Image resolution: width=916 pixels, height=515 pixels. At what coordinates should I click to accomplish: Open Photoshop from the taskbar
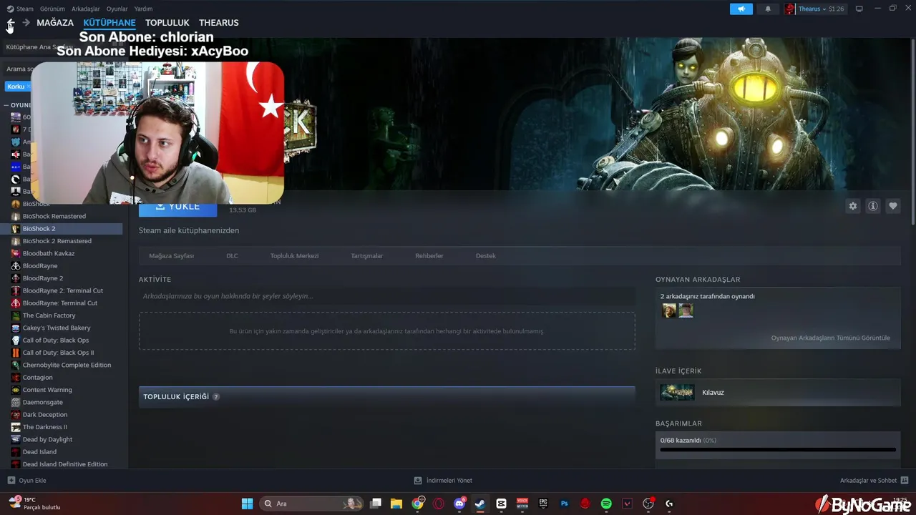(565, 504)
